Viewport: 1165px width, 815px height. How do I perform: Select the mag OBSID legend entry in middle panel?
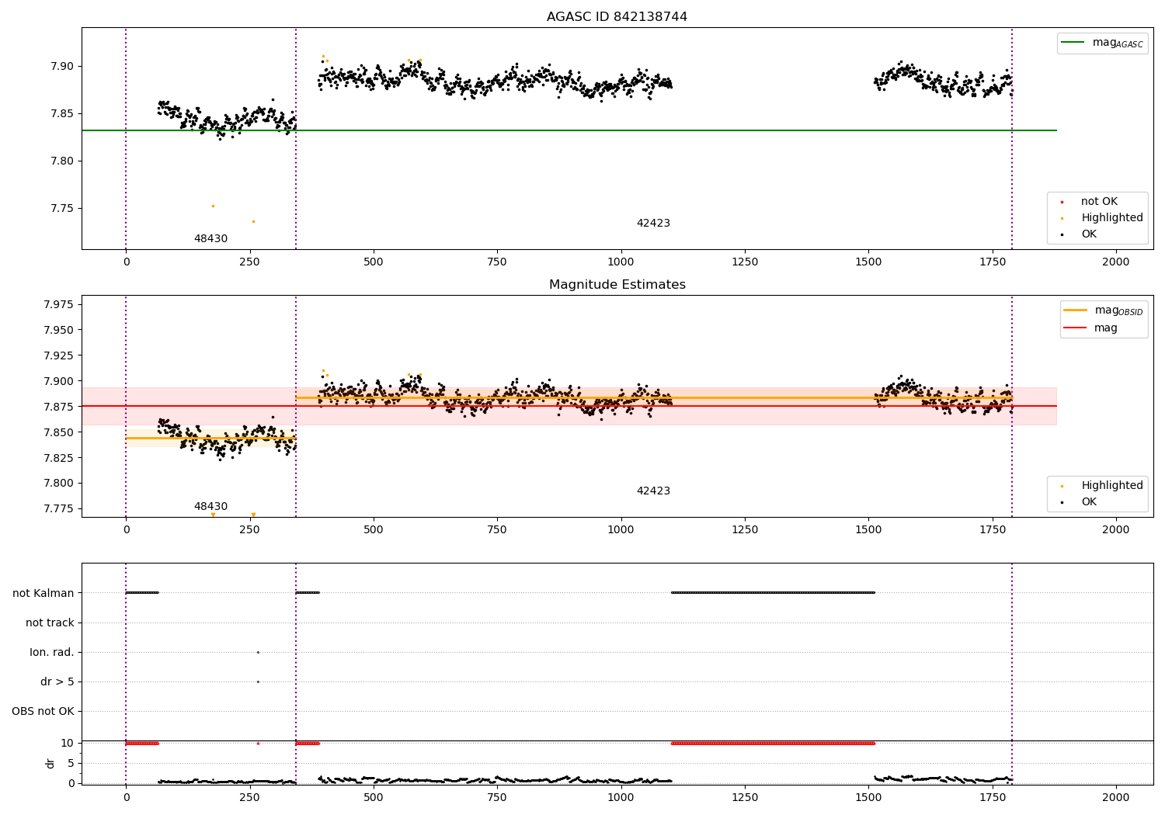coord(1103,310)
